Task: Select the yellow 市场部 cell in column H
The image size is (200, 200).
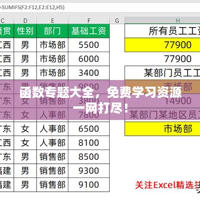Action: click(162, 129)
